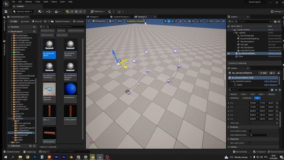Collapse the BaseProject5 folder tree
284x160 pixels.
click(x=9, y=32)
